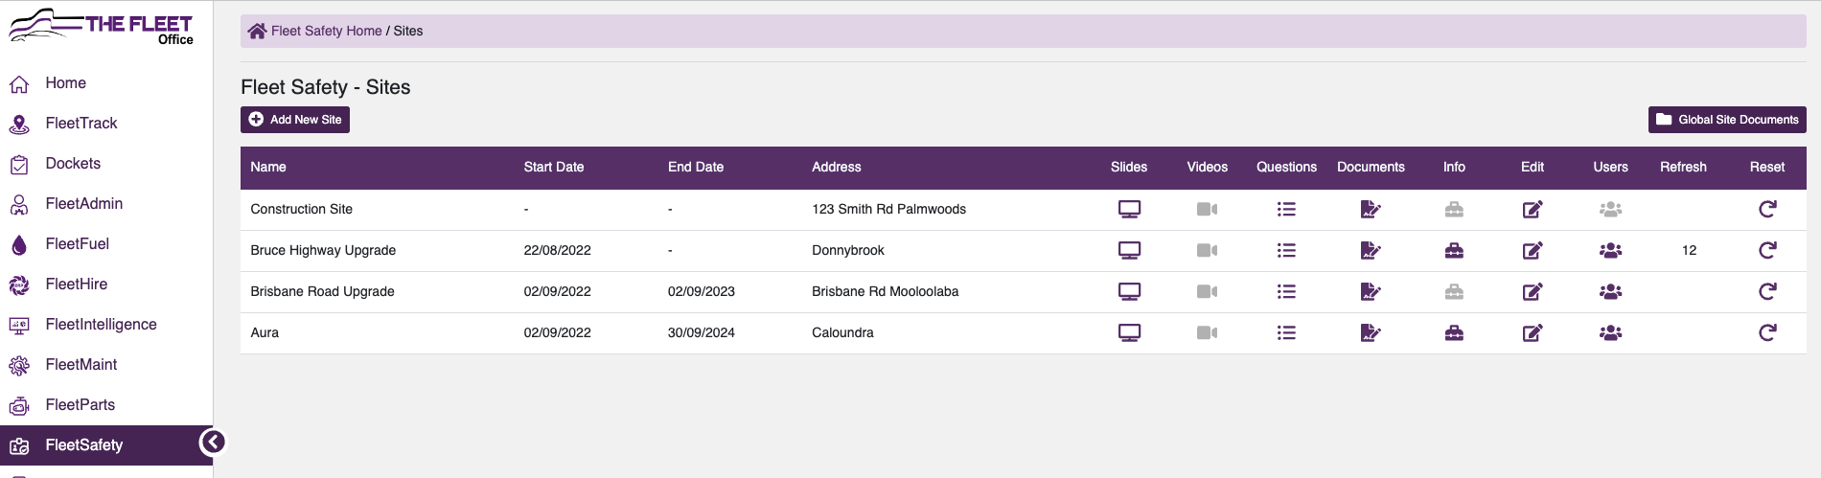Screen dimensions: 1821x478
Task: Collapse the left sidebar menu
Action: 212,442
